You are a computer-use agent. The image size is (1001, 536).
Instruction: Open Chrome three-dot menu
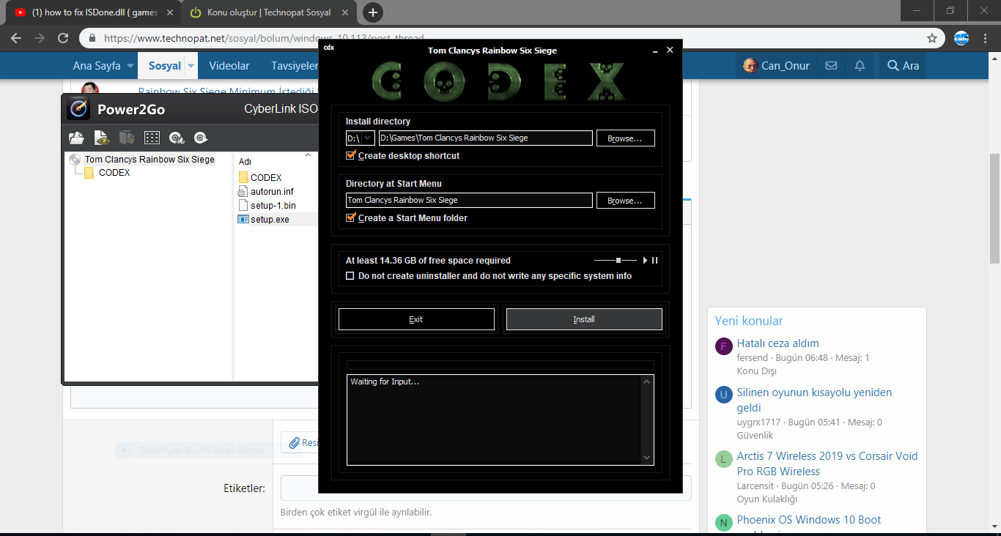986,38
